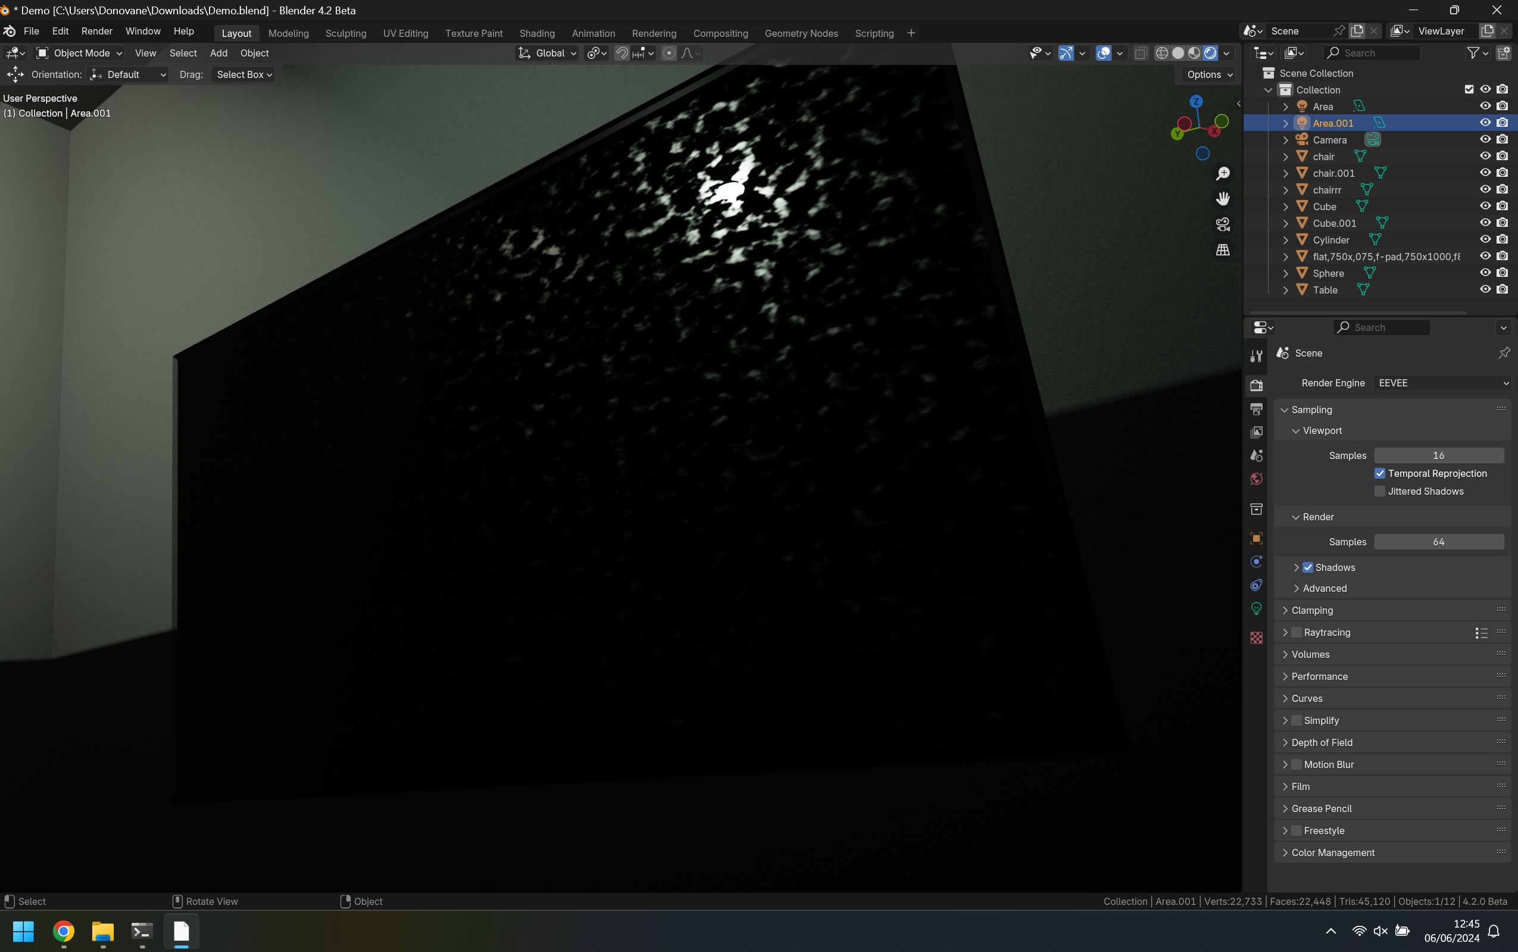Viewport: 1518px width, 952px height.
Task: Toggle the camera view icon
Action: pyautogui.click(x=1223, y=224)
